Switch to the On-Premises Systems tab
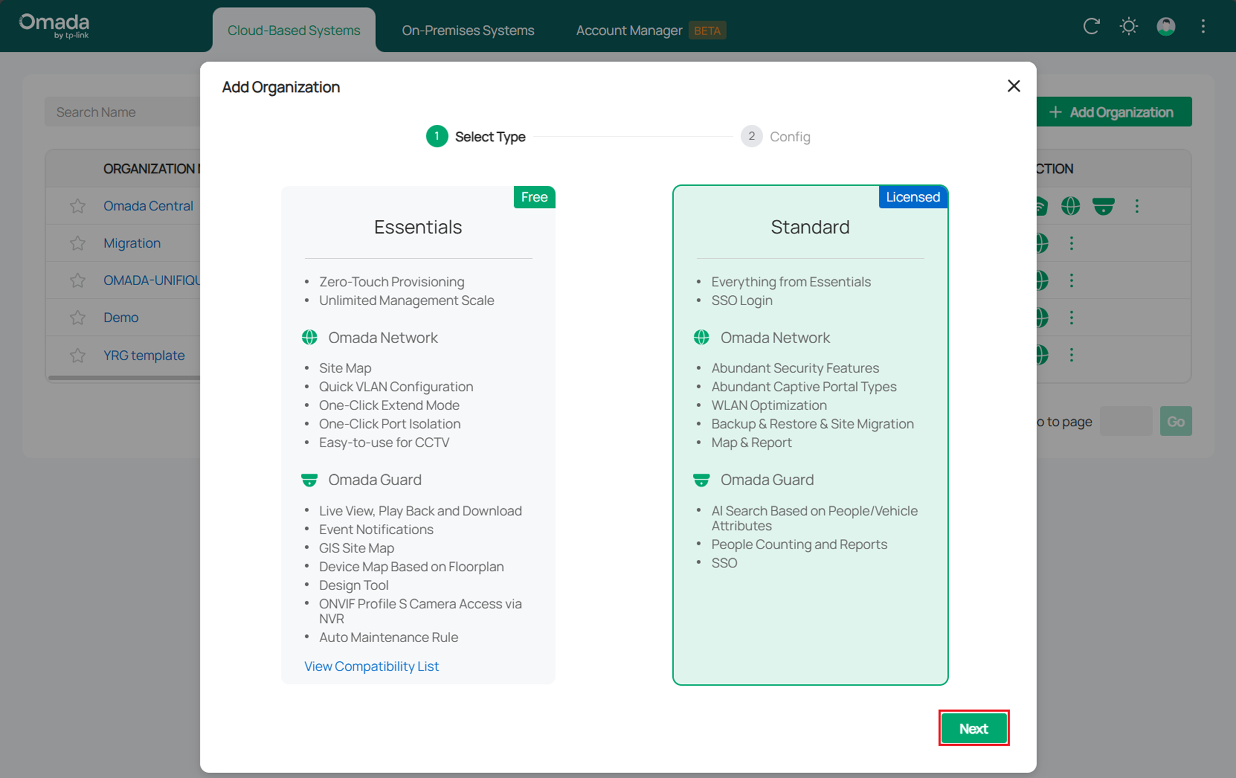 click(468, 30)
